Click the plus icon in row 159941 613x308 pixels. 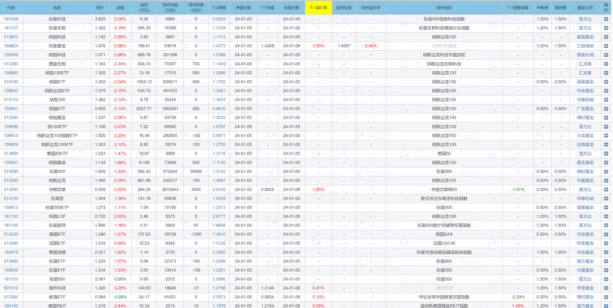click(x=606, y=109)
